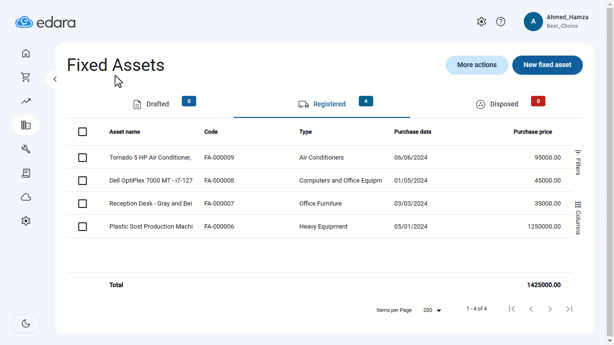Click the total value 1425000.00
The height and width of the screenshot is (345, 614).
[543, 285]
